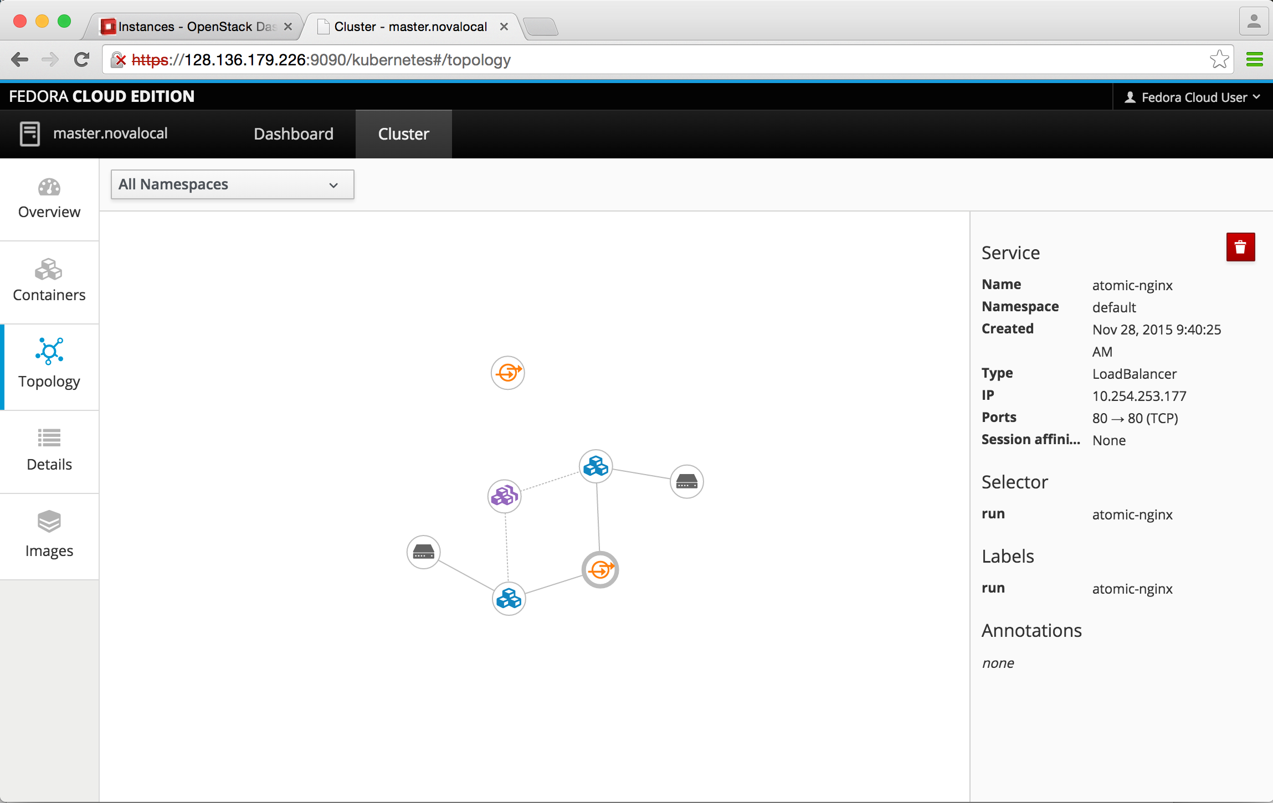This screenshot has width=1273, height=803.
Task: Open the Images sidebar section
Action: 49,537
